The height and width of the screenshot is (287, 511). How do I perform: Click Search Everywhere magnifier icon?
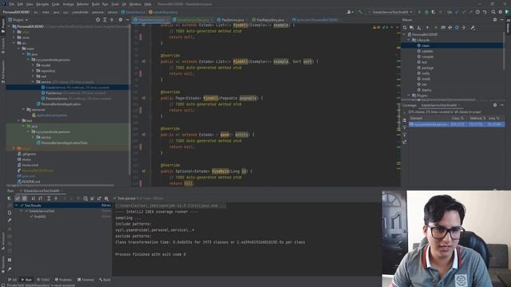[493, 12]
